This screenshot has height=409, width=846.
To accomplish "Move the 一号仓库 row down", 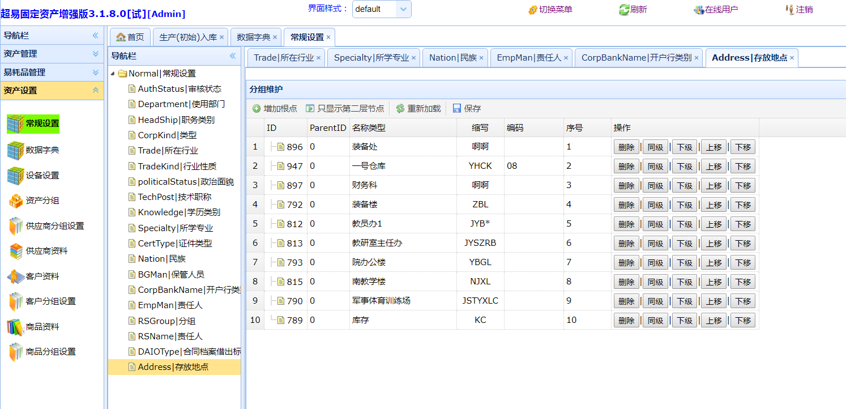I will 742,167.
